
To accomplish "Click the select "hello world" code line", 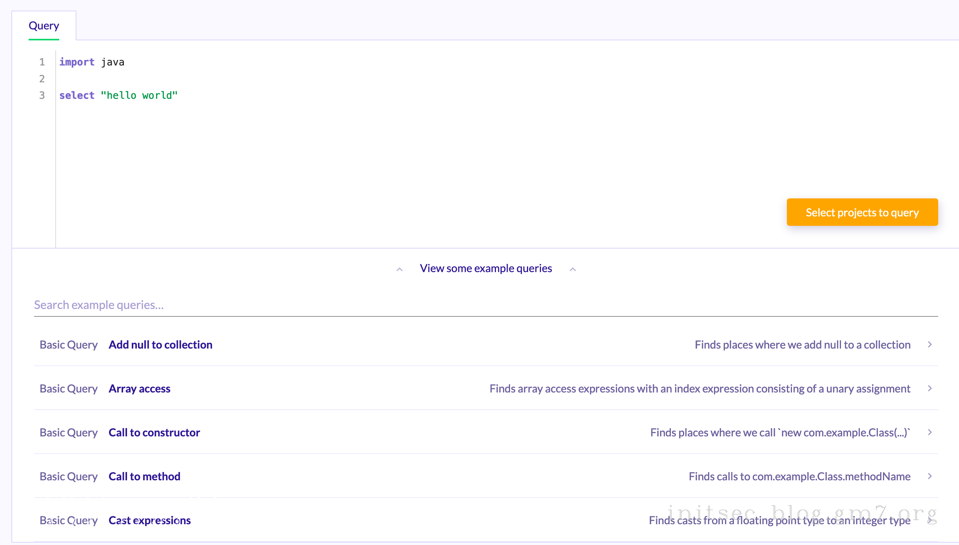I will [118, 95].
